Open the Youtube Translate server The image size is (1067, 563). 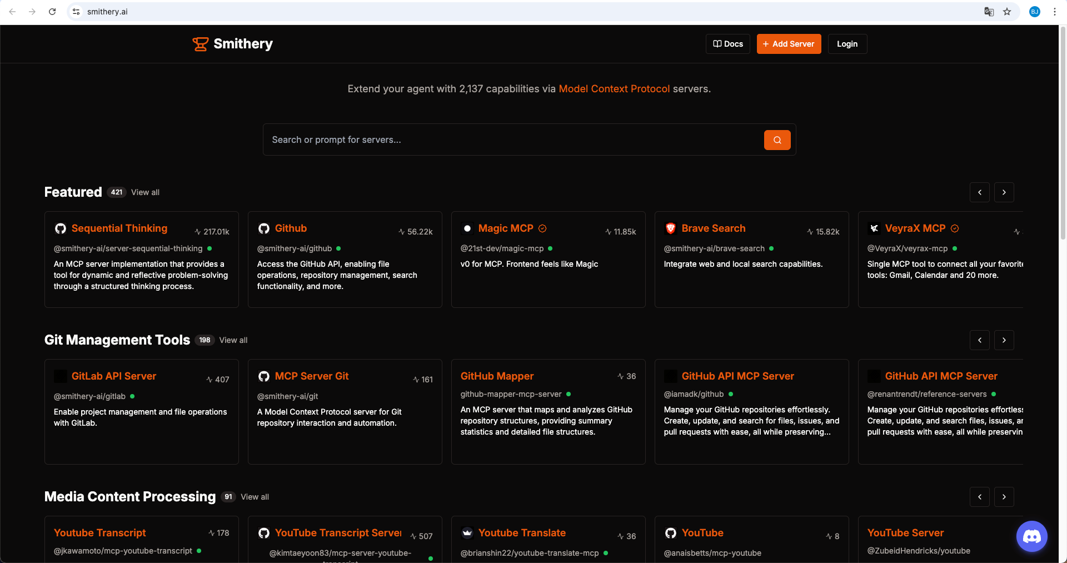pyautogui.click(x=522, y=533)
